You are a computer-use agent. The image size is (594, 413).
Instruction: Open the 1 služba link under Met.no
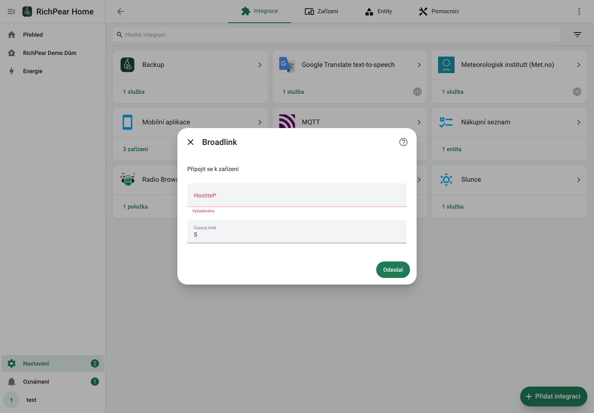(x=453, y=92)
